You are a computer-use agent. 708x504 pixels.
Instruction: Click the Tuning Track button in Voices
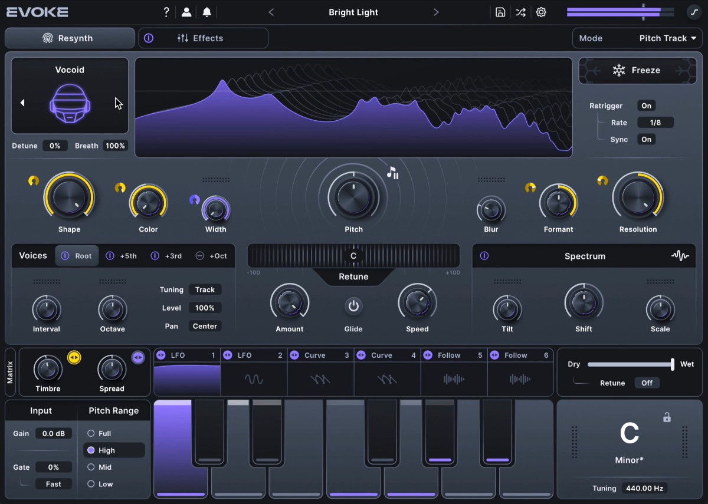(x=205, y=289)
